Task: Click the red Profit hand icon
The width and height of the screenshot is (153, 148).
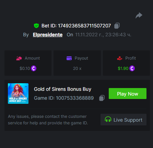Action: click(x=120, y=58)
